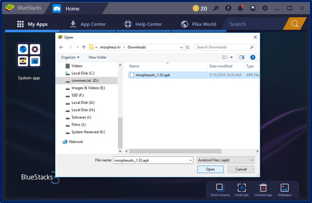Click the Home tab house icon
This screenshot has height=203, width=312.
coord(57,9)
